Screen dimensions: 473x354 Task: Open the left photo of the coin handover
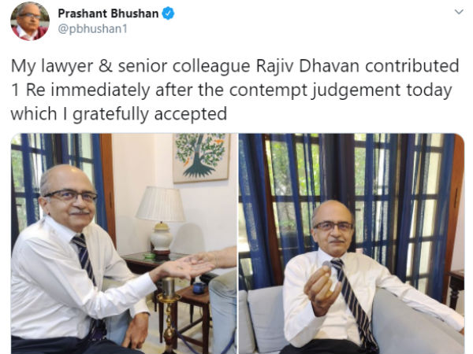tap(124, 244)
